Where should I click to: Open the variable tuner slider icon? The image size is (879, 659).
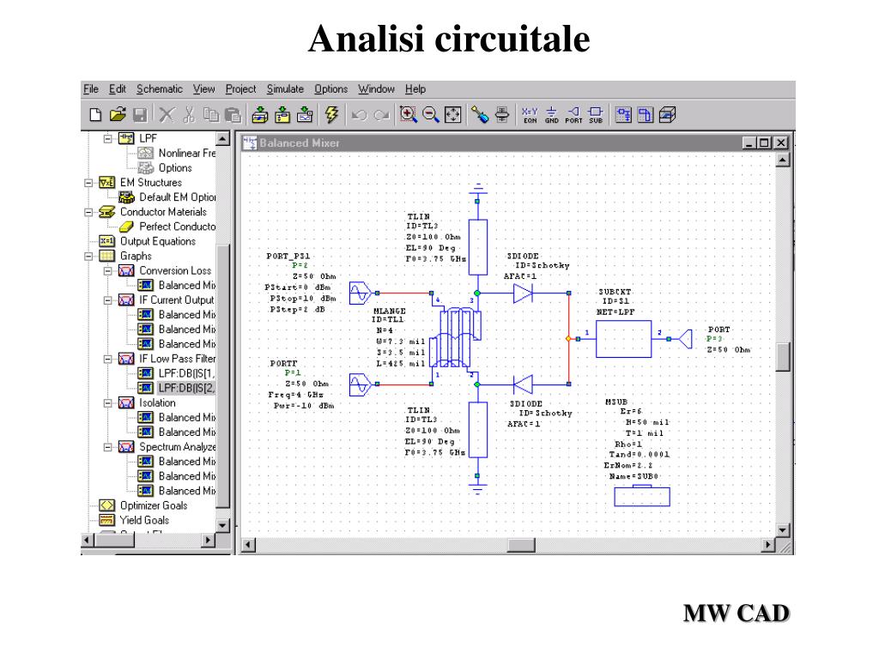coord(502,115)
